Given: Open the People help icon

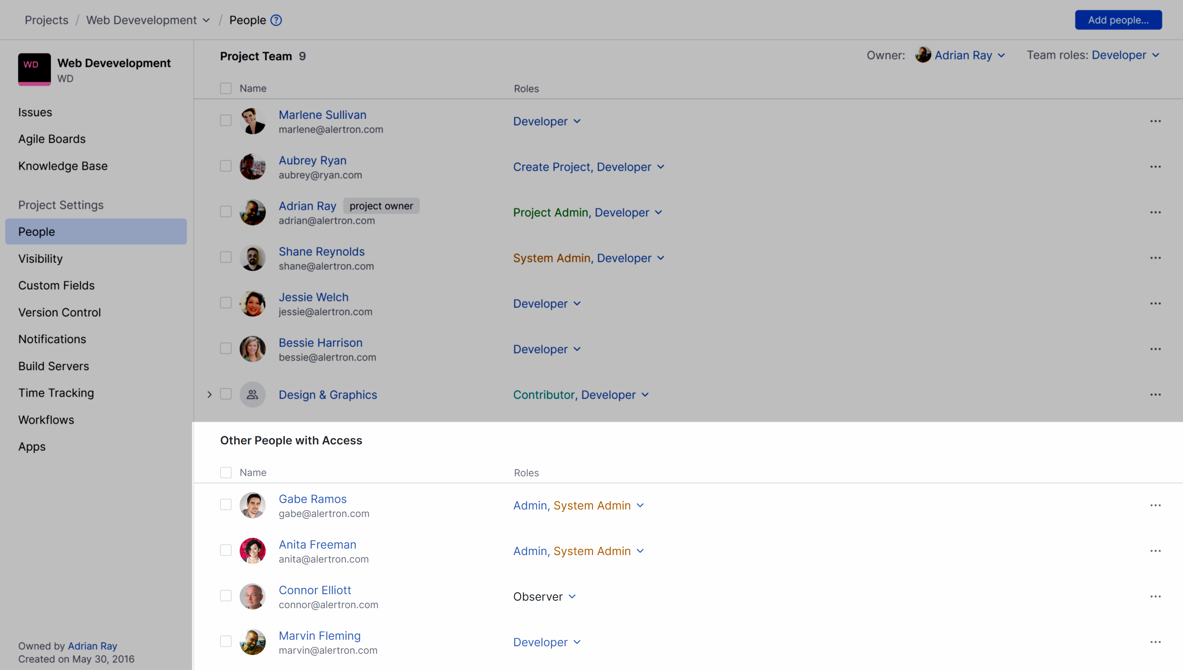Looking at the screenshot, I should click(276, 20).
